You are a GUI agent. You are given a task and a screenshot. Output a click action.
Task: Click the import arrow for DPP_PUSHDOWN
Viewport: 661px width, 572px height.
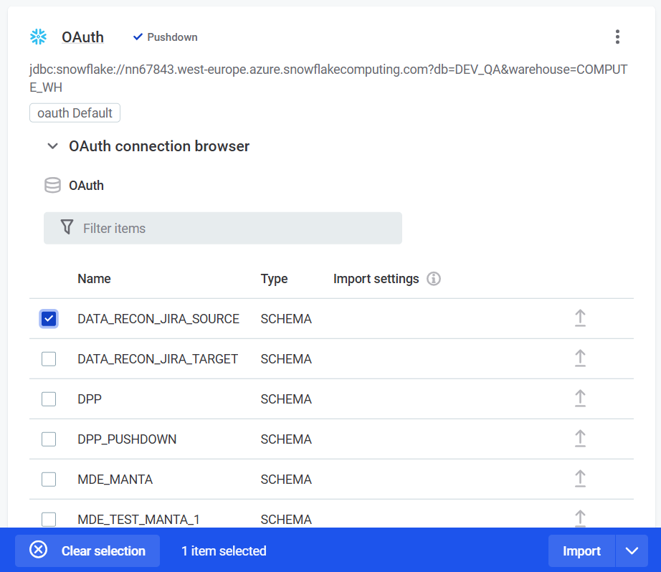click(581, 439)
